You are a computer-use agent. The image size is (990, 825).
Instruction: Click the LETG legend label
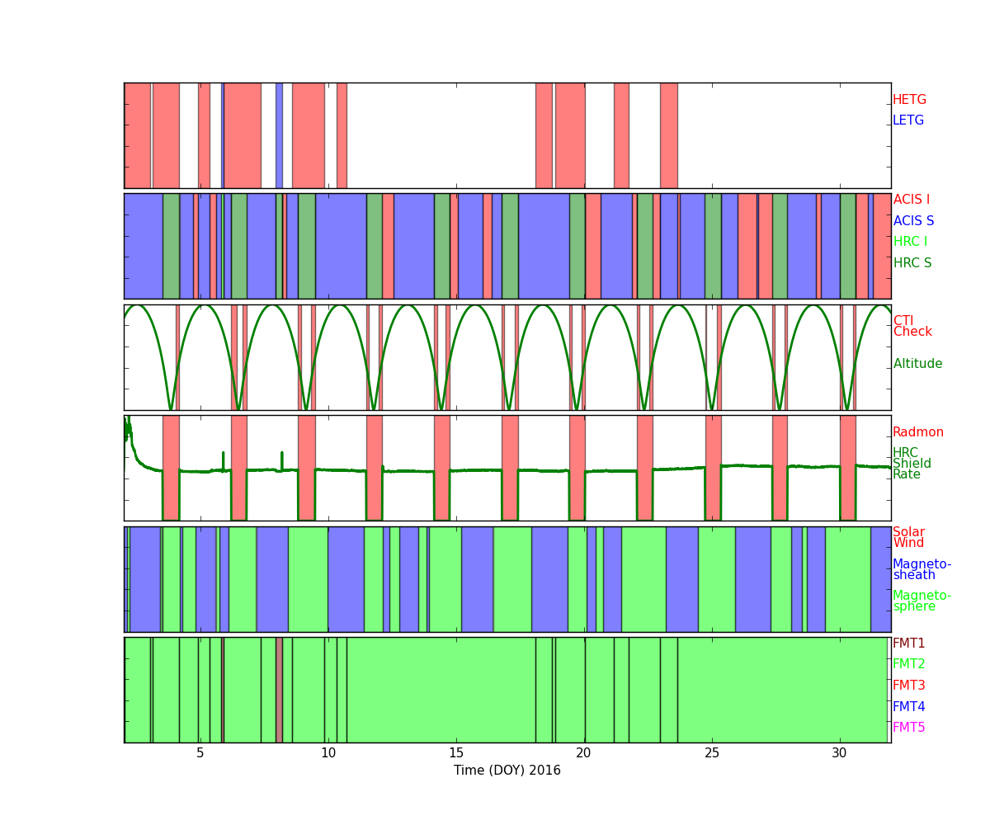point(907,120)
